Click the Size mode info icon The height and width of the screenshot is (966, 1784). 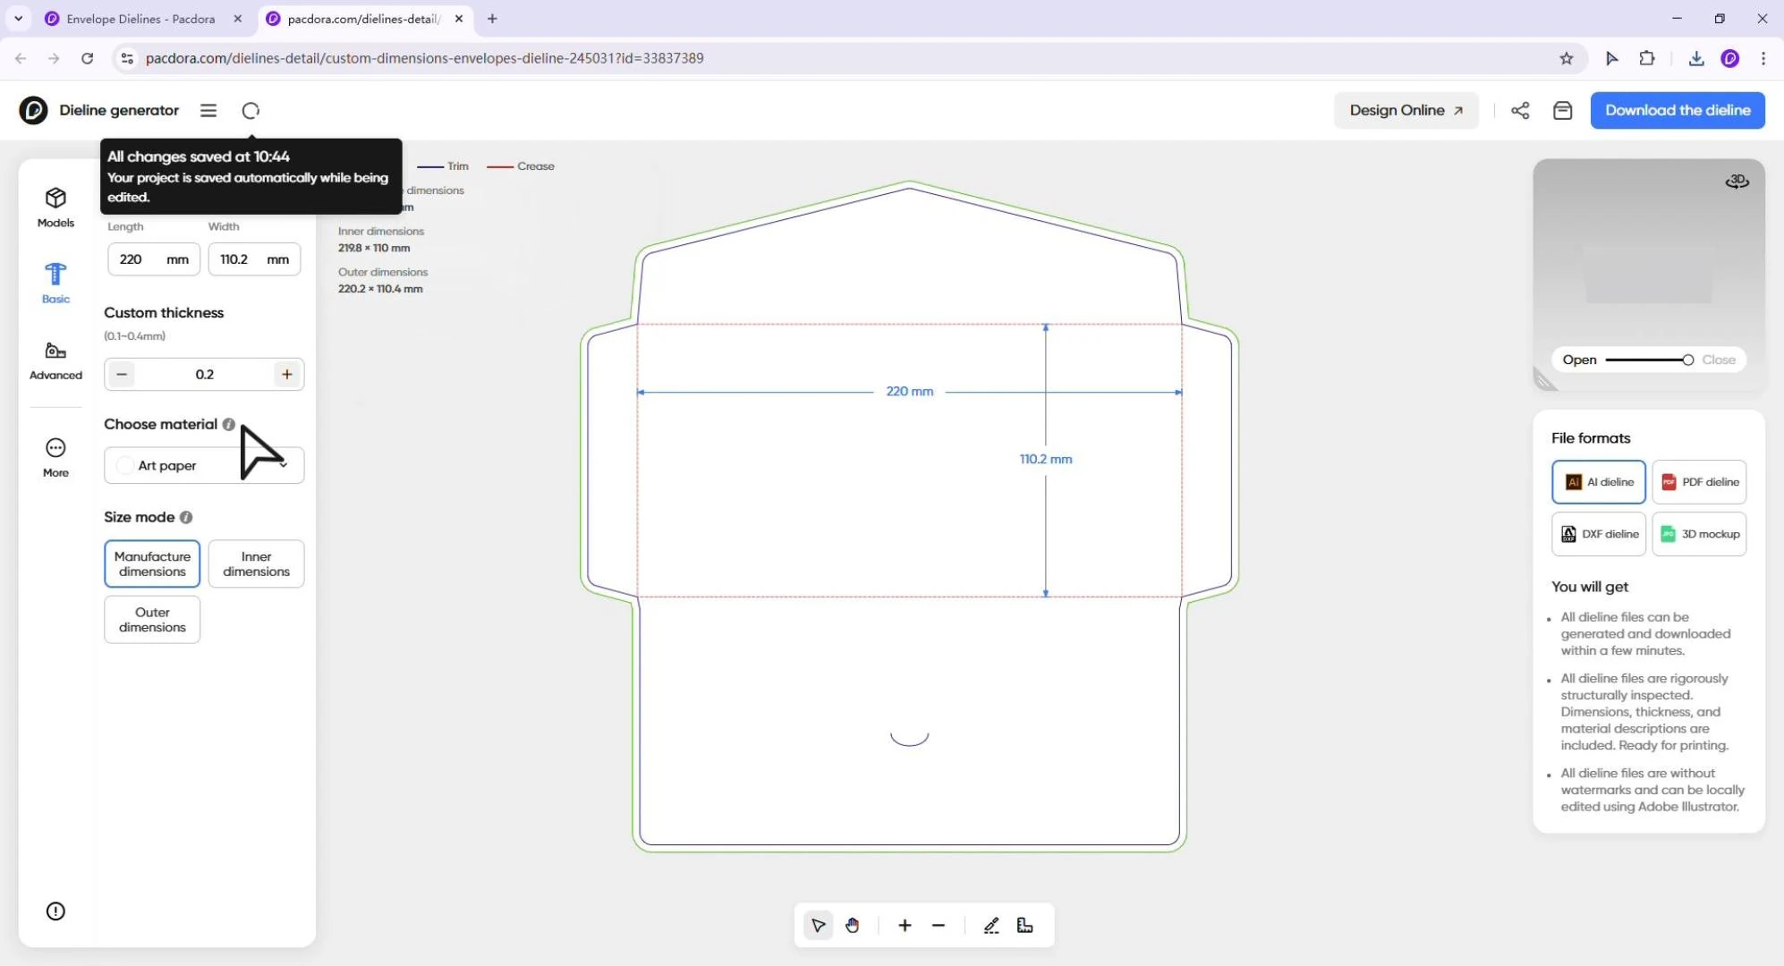(186, 517)
